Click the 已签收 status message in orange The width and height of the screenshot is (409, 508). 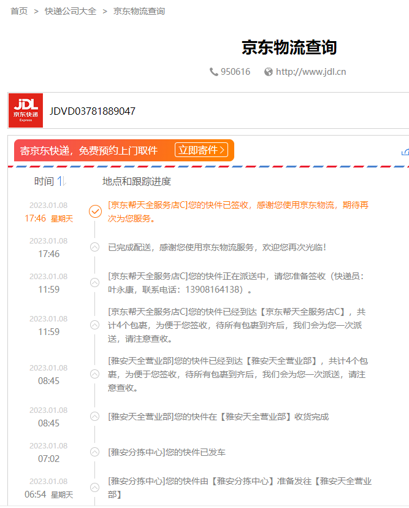coord(238,212)
